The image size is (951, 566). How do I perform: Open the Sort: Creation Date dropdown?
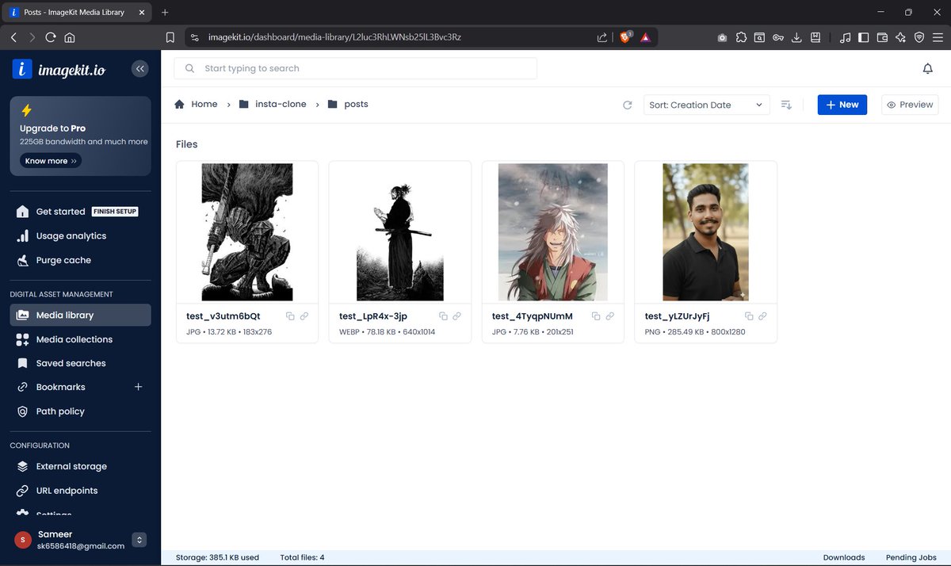coord(706,105)
